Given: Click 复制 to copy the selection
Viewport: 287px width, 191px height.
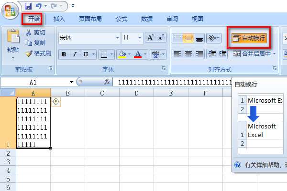Looking at the screenshot, I should (35, 43).
